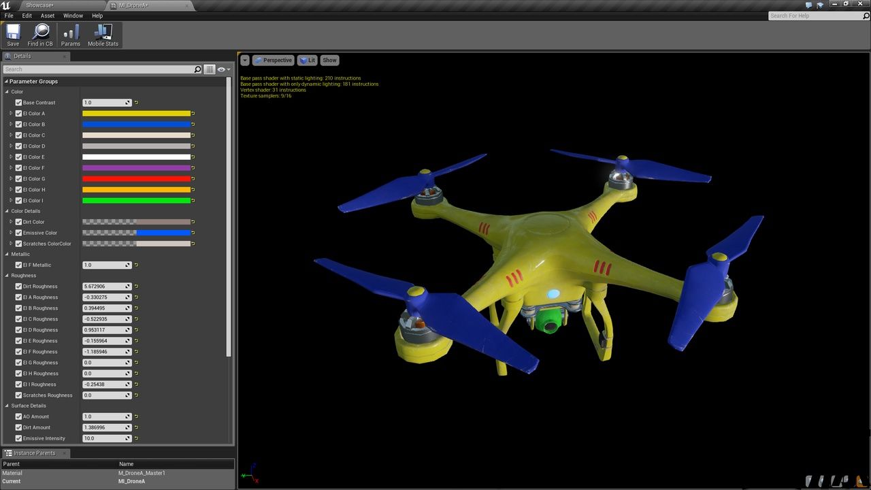
Task: Open the Asset menu
Action: click(x=48, y=16)
